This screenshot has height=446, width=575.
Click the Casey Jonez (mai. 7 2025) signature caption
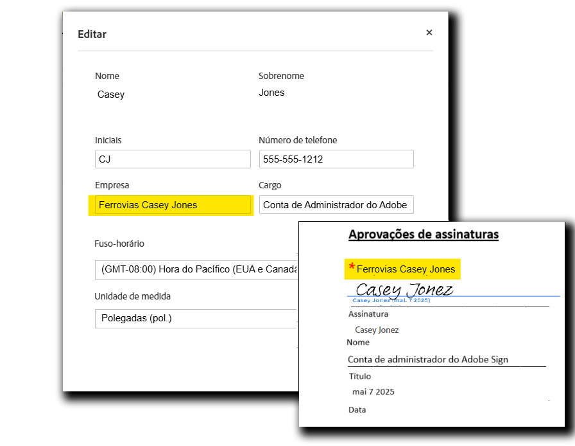[391, 301]
